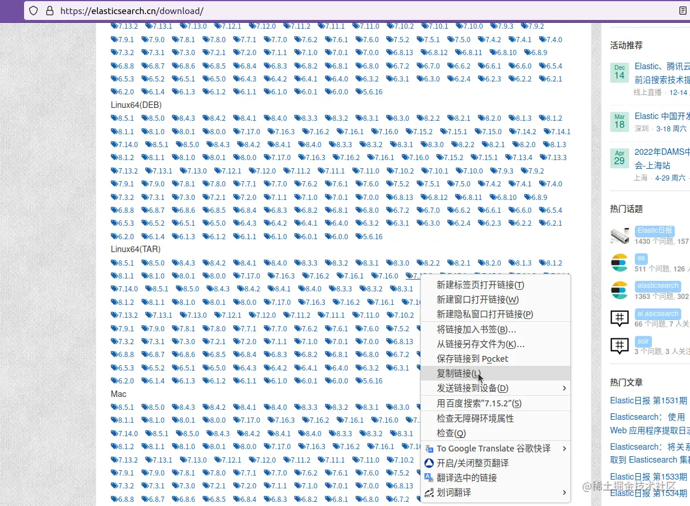Click the round page-translation icon in menu
This screenshot has height=506, width=690.
429,463
